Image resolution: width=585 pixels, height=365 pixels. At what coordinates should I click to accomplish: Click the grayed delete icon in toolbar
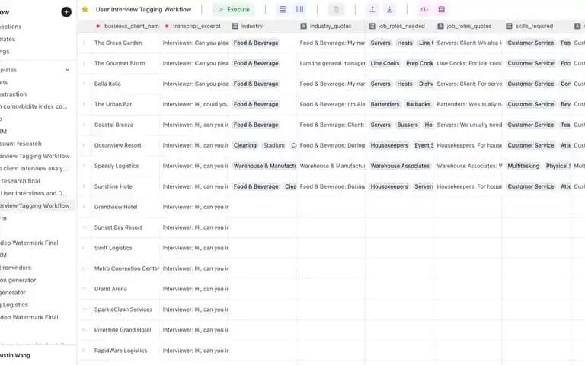336,10
